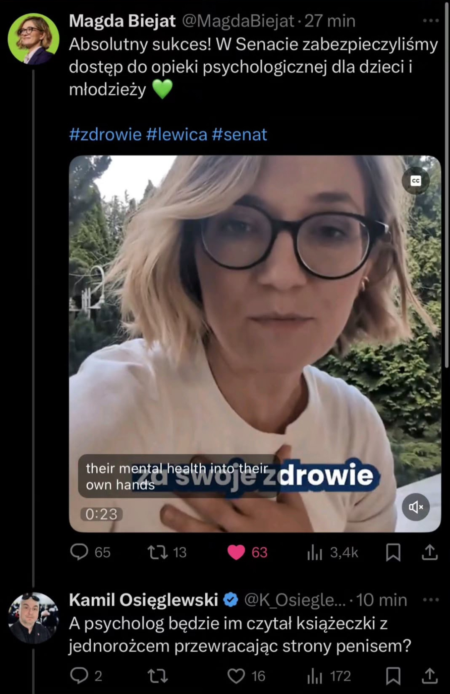Bookmark Kamil Osięglewski's reply
The image size is (450, 694).
point(393,676)
